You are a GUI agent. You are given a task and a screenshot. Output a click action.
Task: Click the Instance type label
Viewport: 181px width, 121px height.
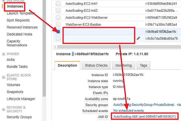[98, 87]
